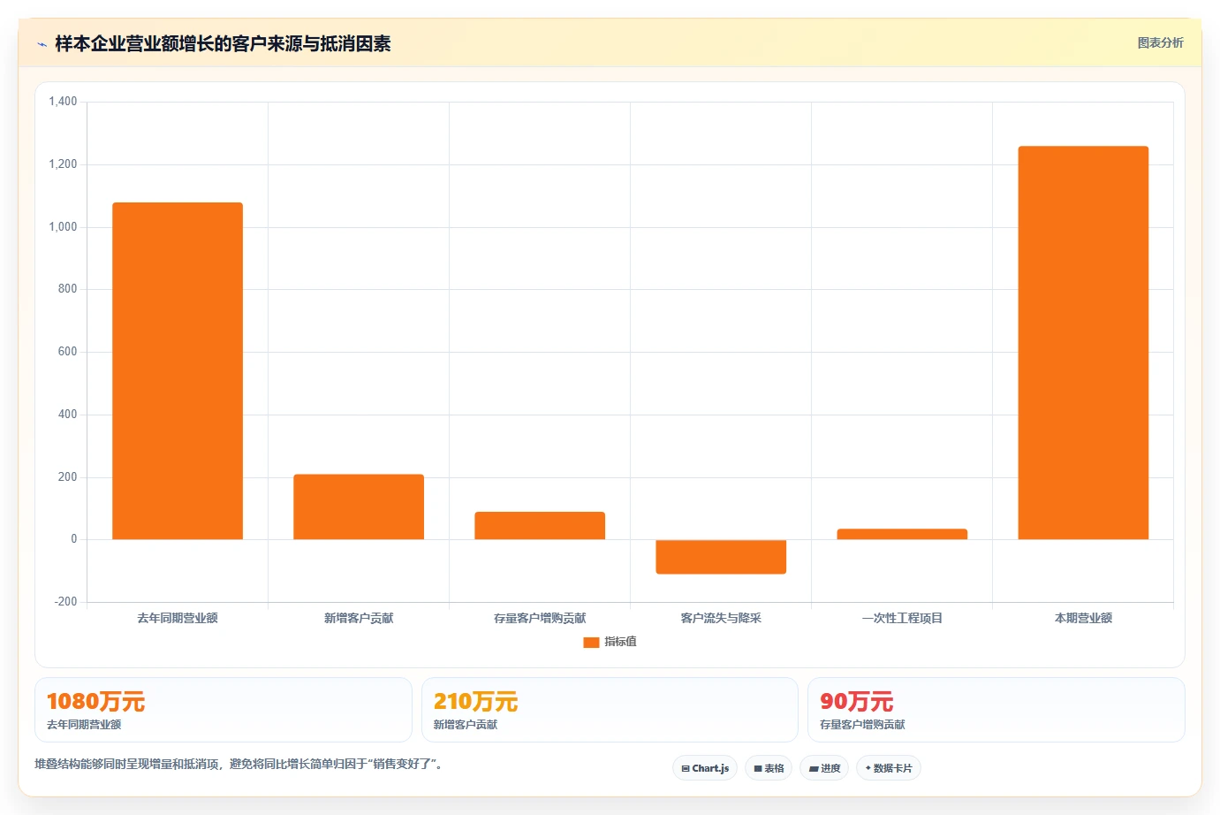Click the 表格 tag pill
Viewport: 1220px width, 815px height.
[x=769, y=768]
